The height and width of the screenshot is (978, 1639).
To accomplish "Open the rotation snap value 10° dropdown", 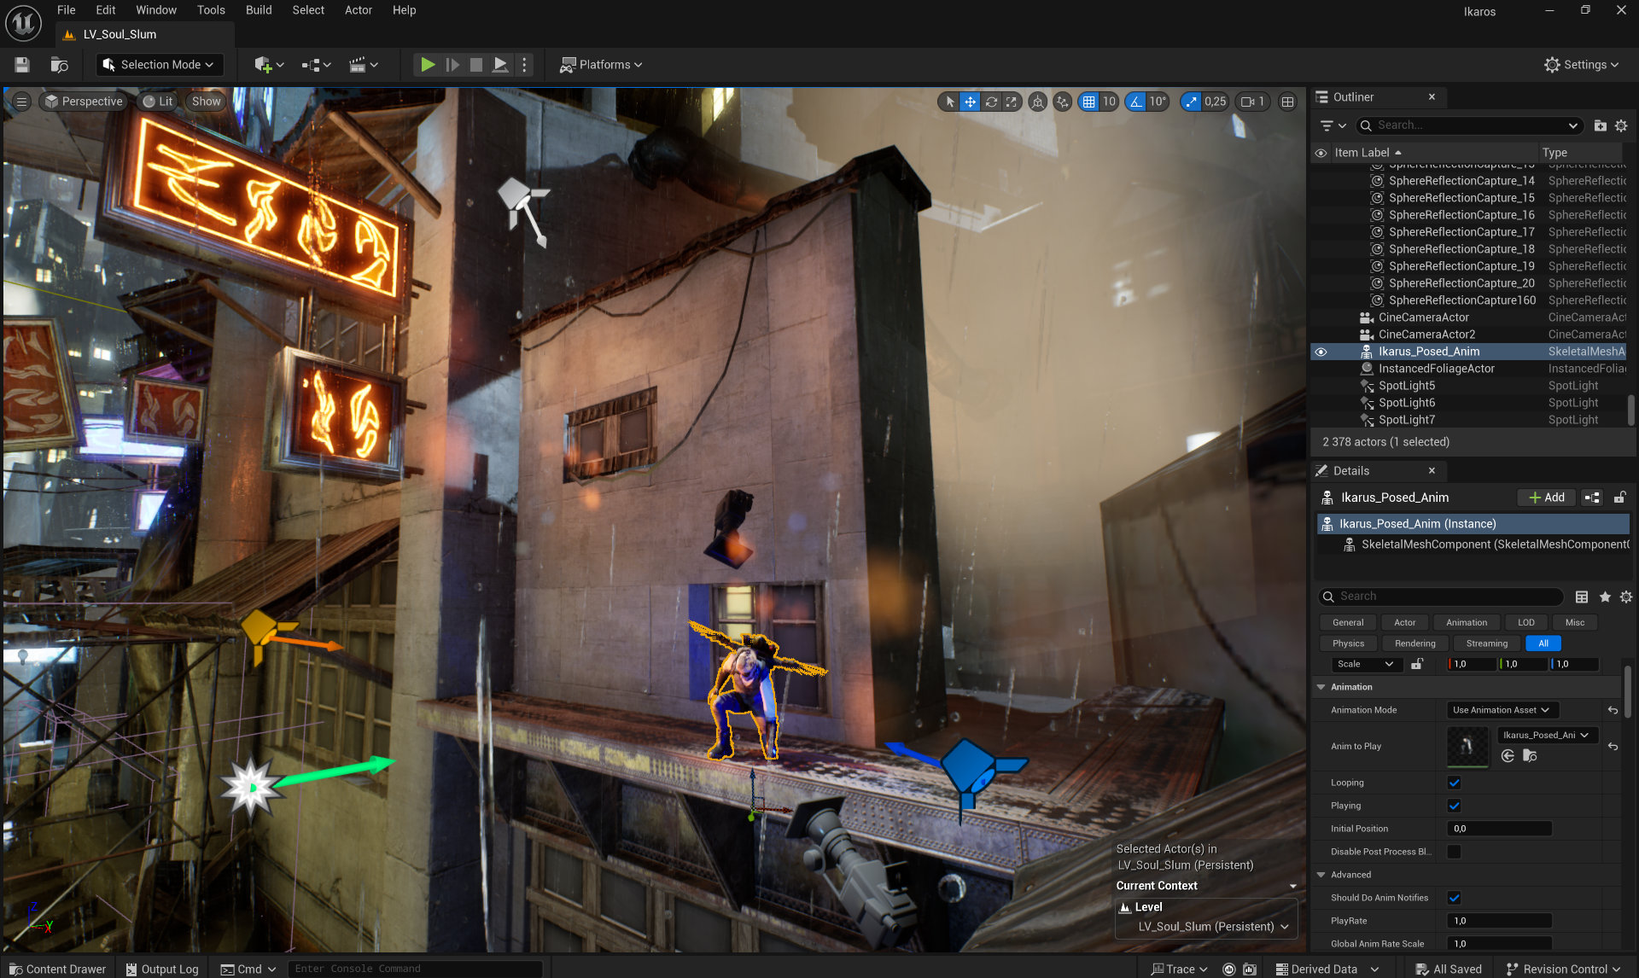I will click(1158, 102).
